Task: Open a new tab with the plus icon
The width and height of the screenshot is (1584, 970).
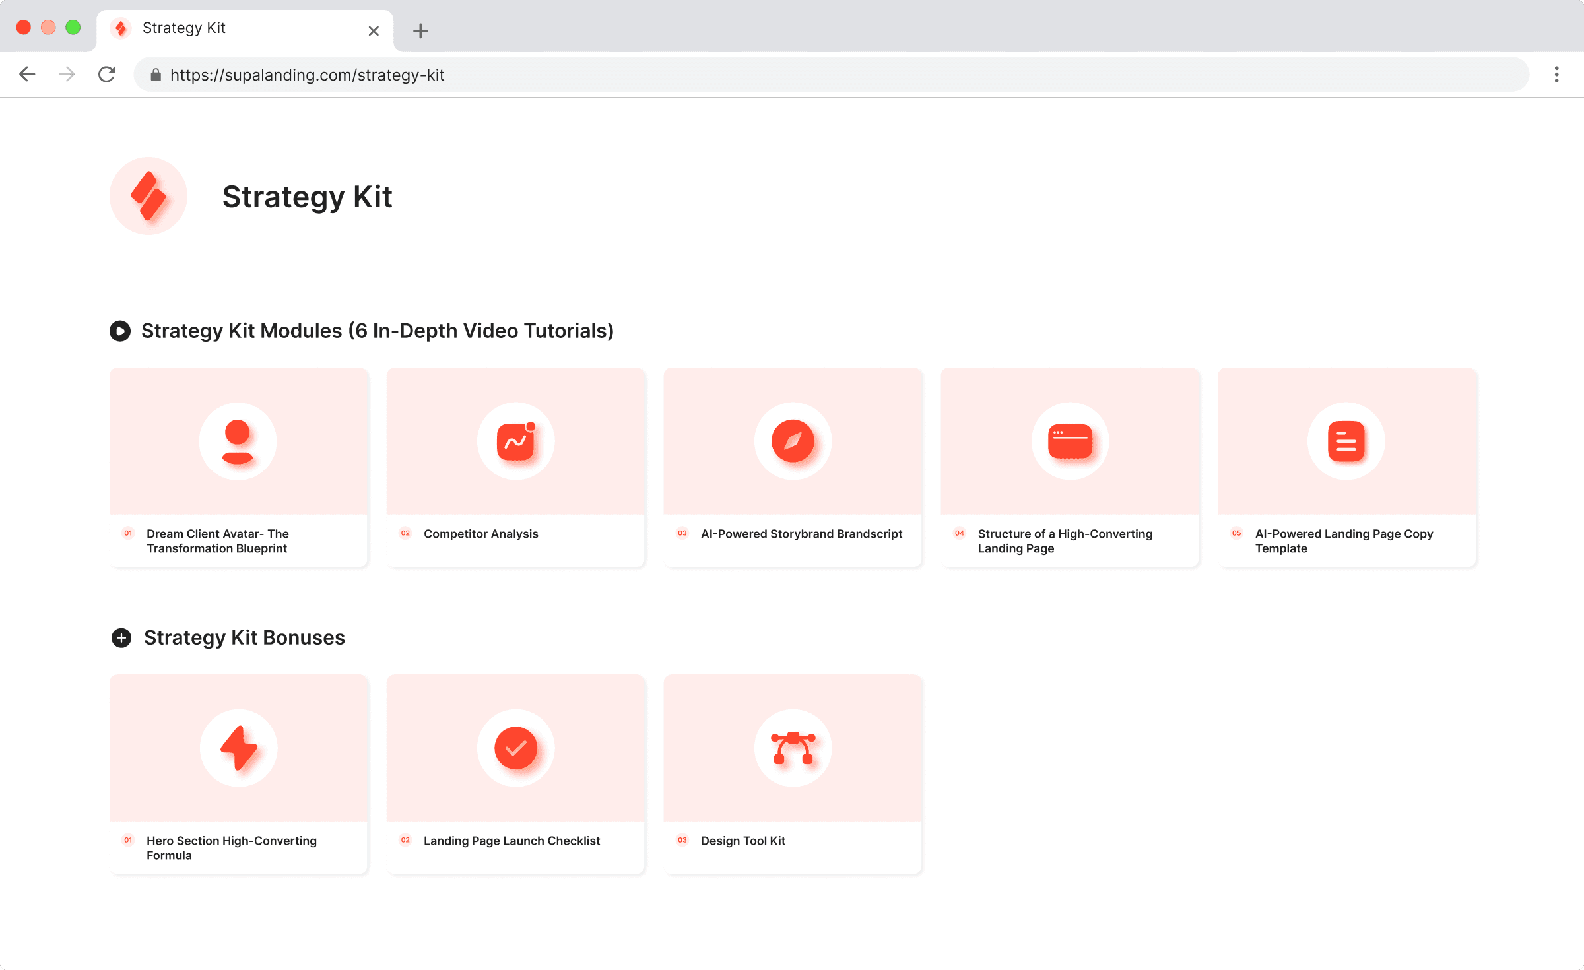Action: [420, 31]
